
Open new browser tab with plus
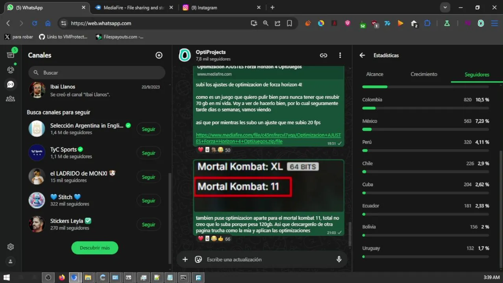(x=272, y=7)
